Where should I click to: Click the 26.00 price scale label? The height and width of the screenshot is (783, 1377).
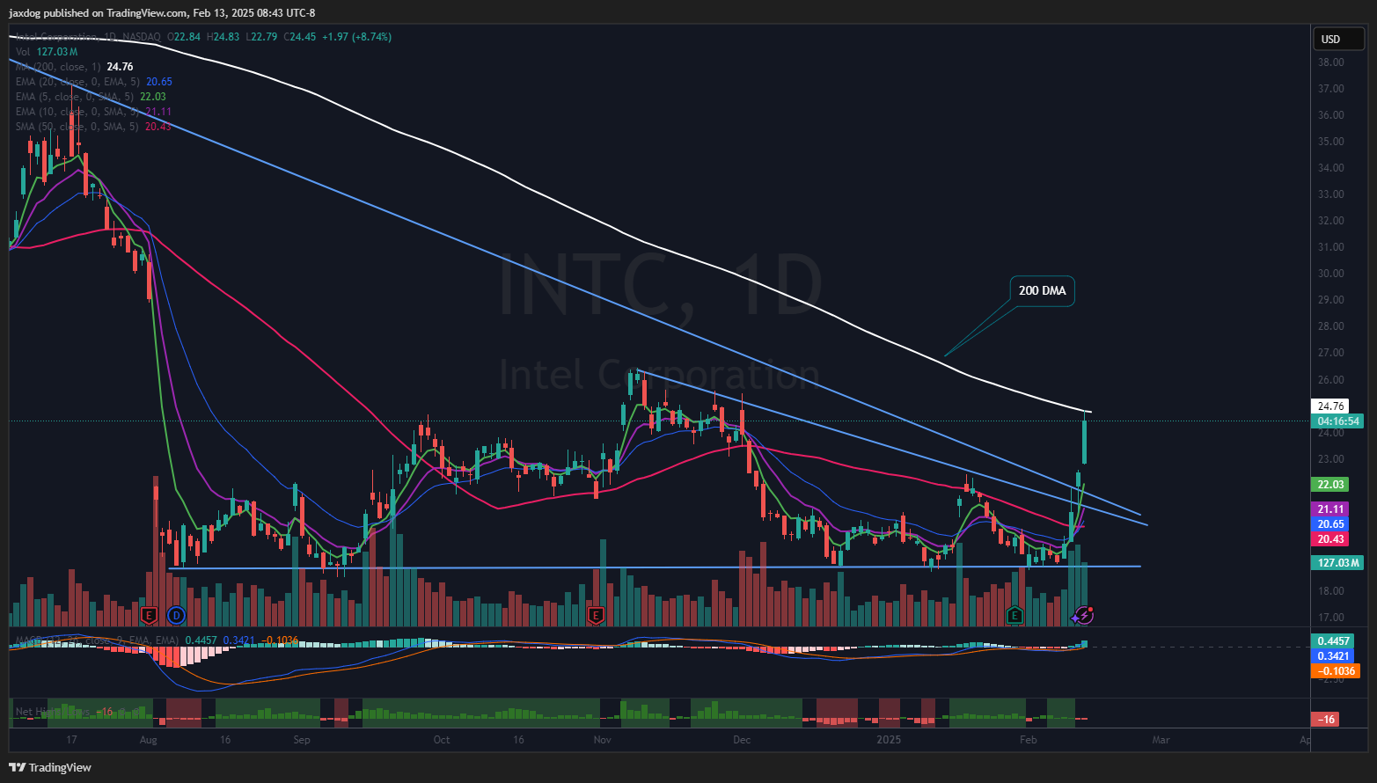point(1330,380)
